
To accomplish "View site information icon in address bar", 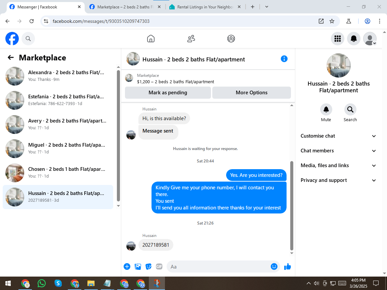I will click(x=46, y=21).
